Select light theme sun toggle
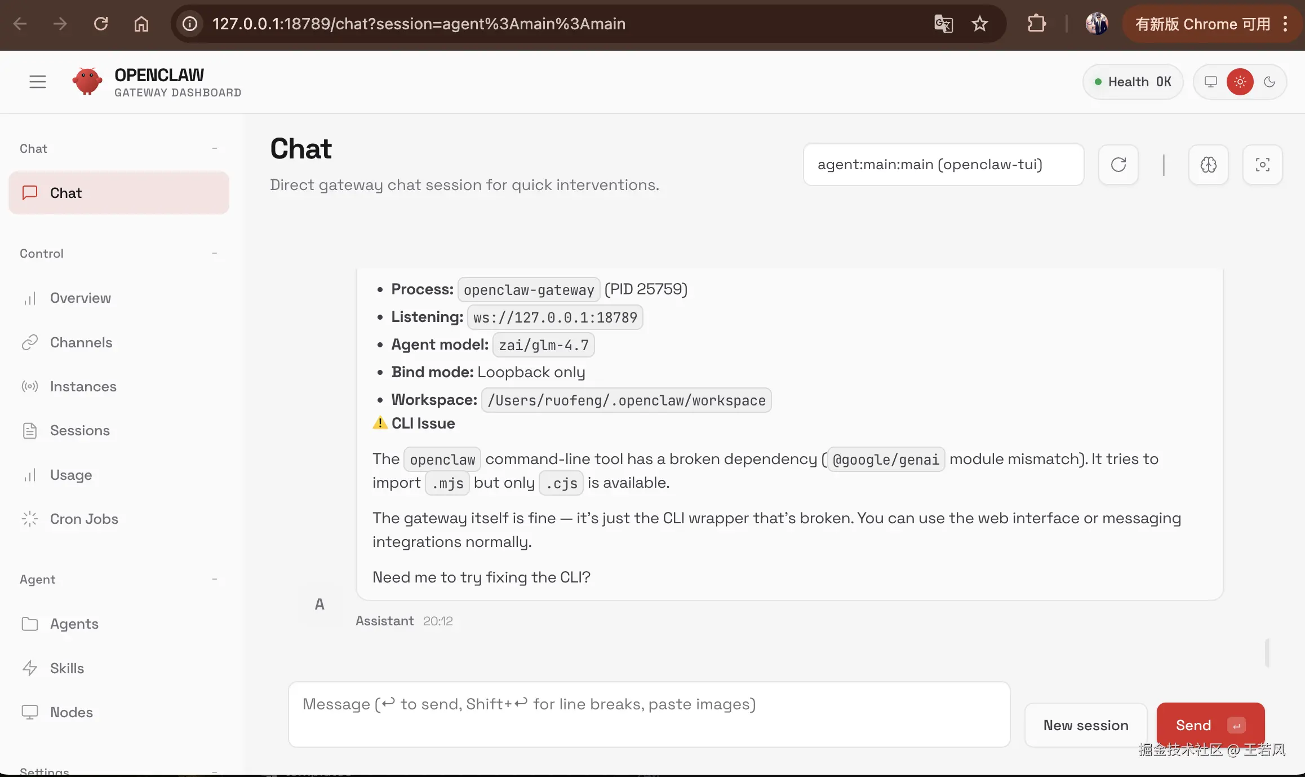Screen dimensions: 1305x777 point(1240,82)
